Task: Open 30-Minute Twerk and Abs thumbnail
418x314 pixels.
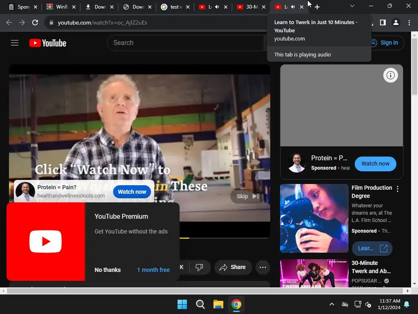Action: click(x=314, y=274)
